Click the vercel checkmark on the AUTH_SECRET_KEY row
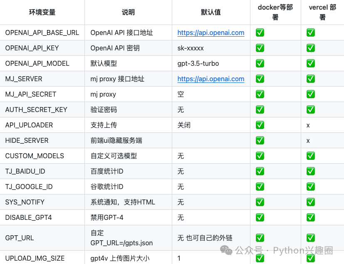Screen dimensions: 344x264 (310, 110)
